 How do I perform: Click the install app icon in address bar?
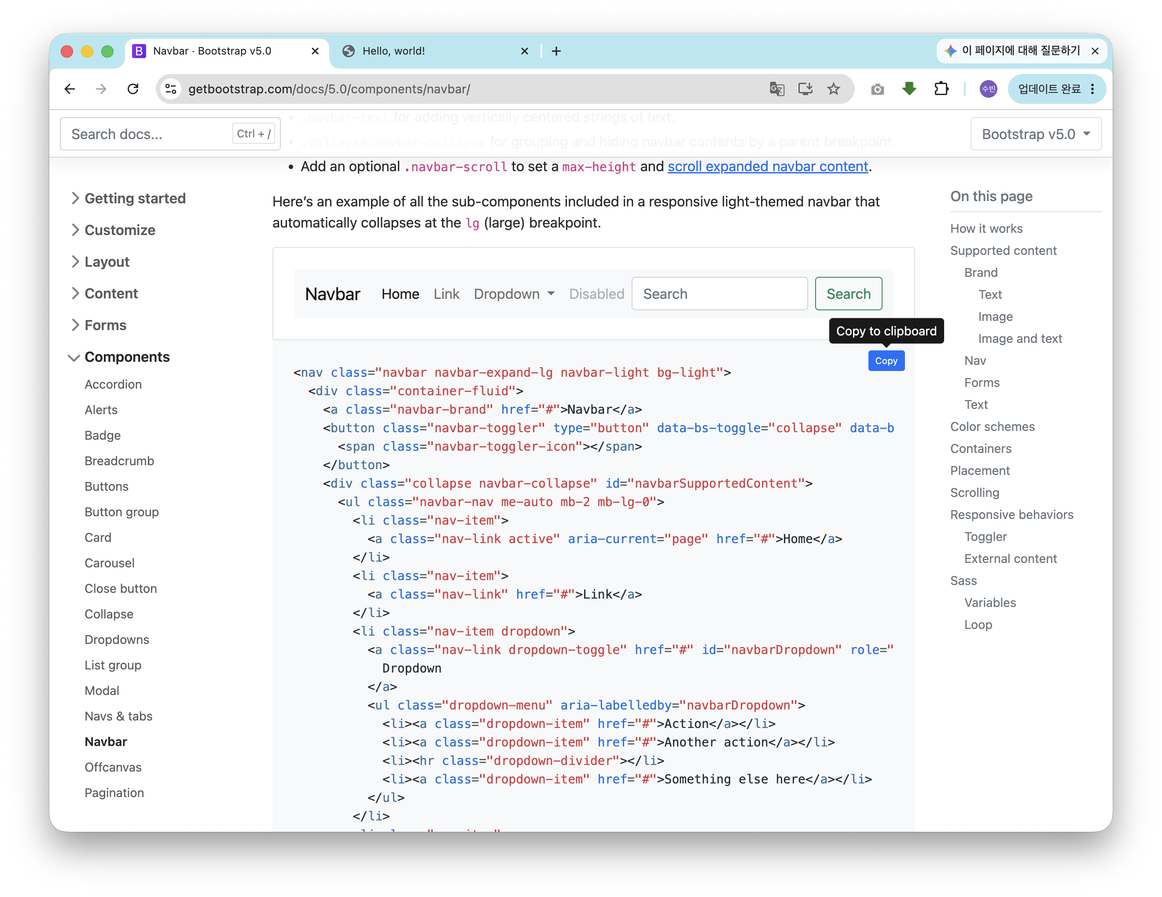[x=805, y=89]
